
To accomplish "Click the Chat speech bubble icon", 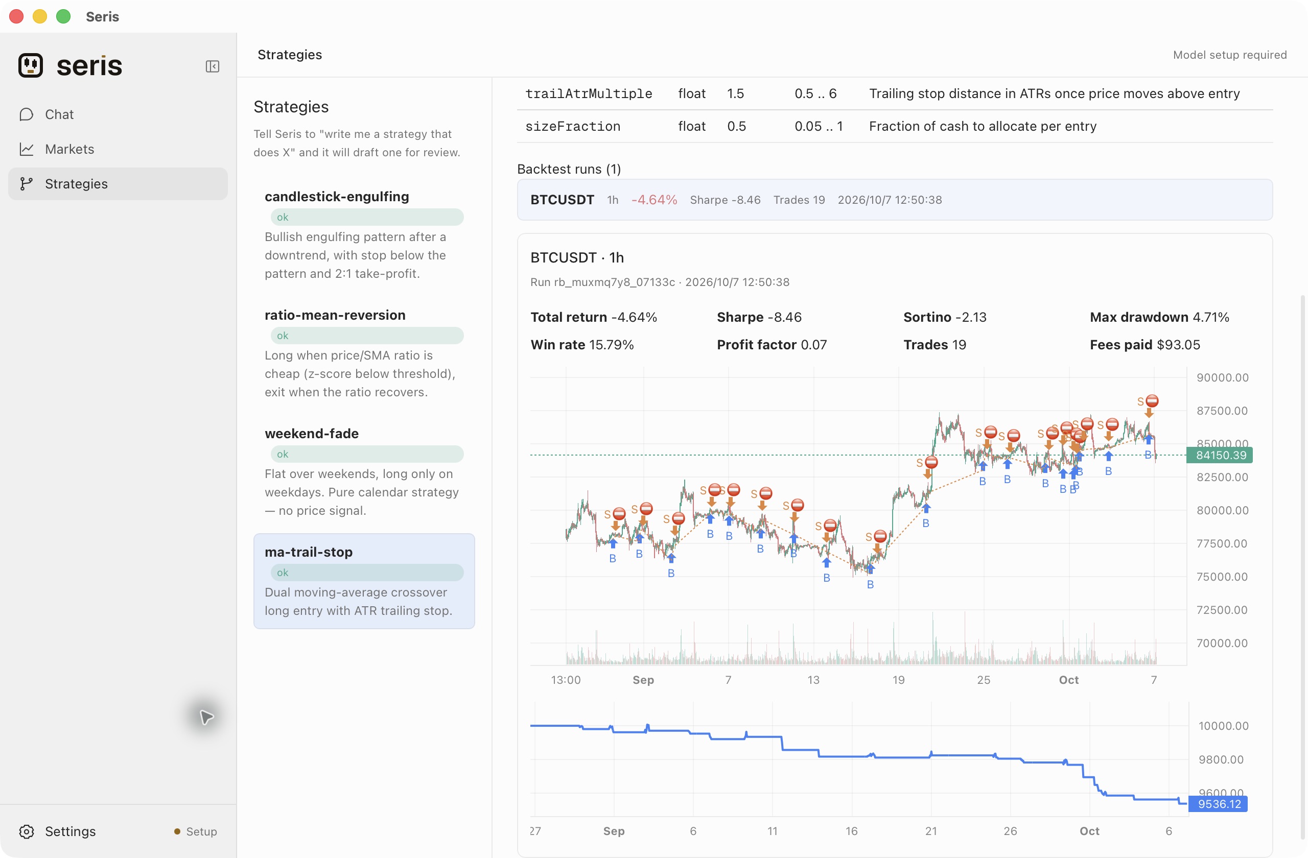I will [x=27, y=114].
